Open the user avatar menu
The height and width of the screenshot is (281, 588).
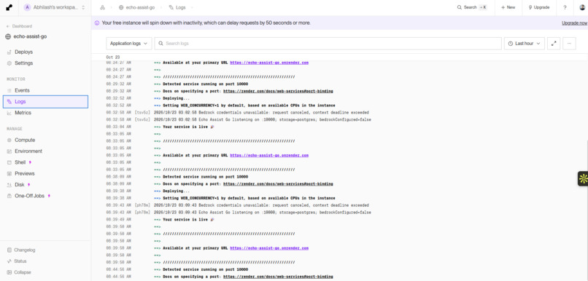[582, 7]
